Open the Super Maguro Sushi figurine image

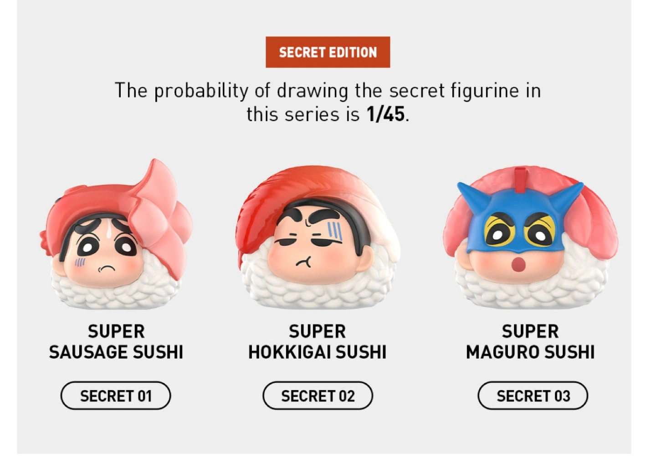coord(531,237)
